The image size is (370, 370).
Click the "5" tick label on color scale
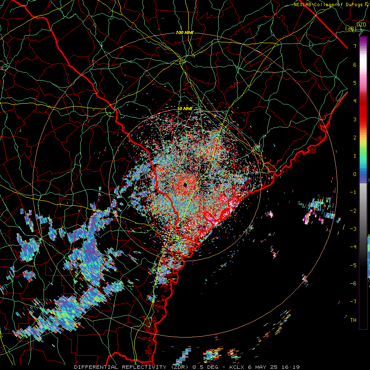[x=355, y=83]
